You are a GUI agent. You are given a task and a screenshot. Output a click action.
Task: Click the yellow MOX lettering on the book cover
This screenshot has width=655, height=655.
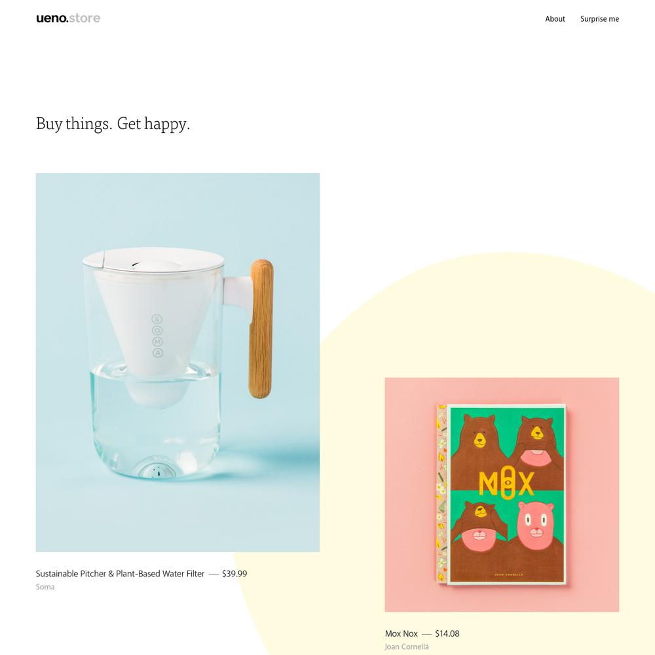pos(506,483)
